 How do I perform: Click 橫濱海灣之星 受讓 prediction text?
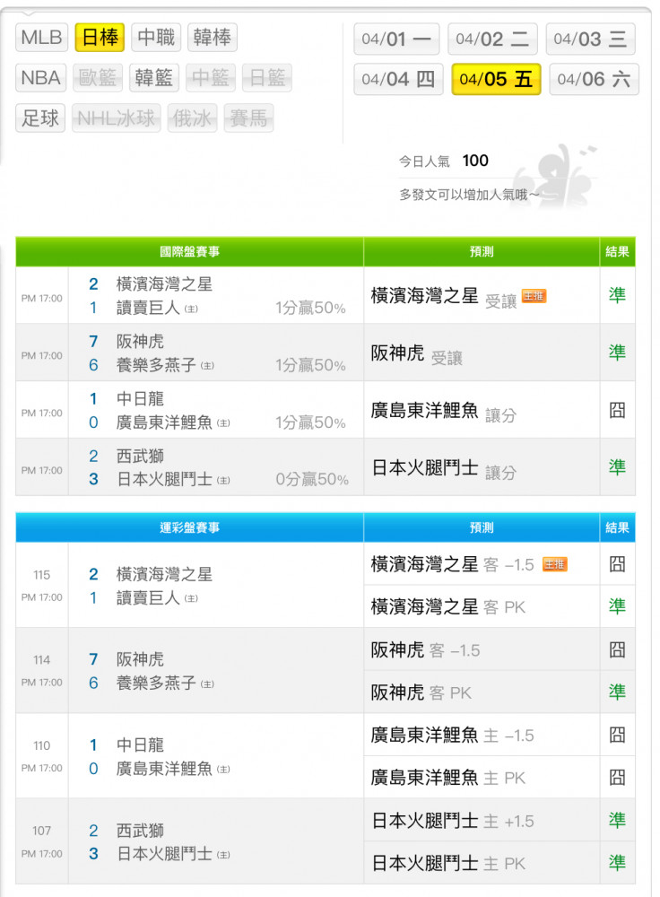[x=443, y=297]
